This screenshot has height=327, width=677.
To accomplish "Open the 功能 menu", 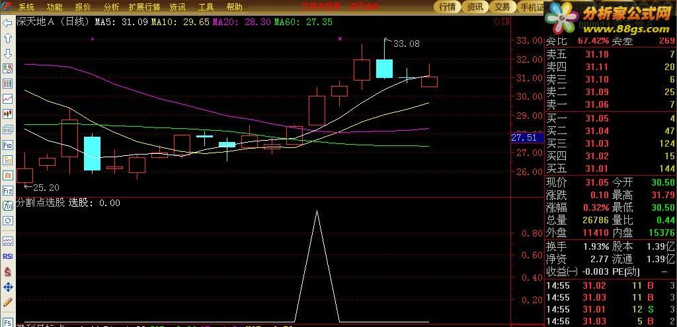I will click(54, 7).
